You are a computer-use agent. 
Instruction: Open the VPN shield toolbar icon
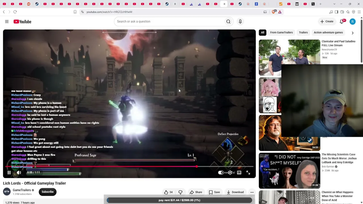[x=354, y=12]
